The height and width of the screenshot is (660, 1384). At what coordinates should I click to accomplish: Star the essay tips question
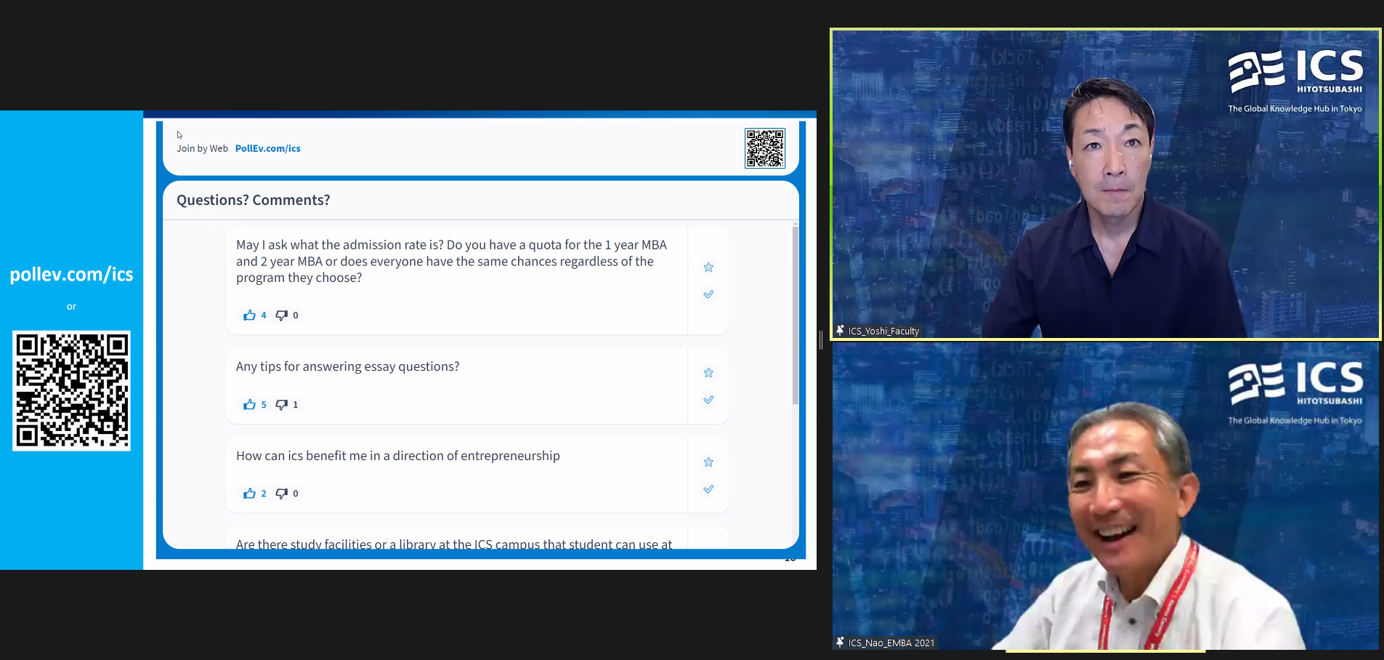point(708,373)
